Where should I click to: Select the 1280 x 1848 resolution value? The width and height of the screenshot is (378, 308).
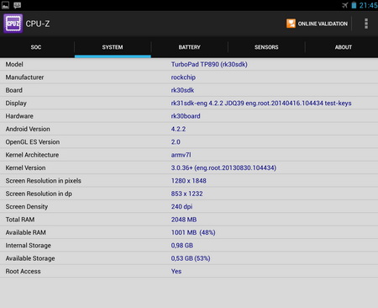[189, 181]
